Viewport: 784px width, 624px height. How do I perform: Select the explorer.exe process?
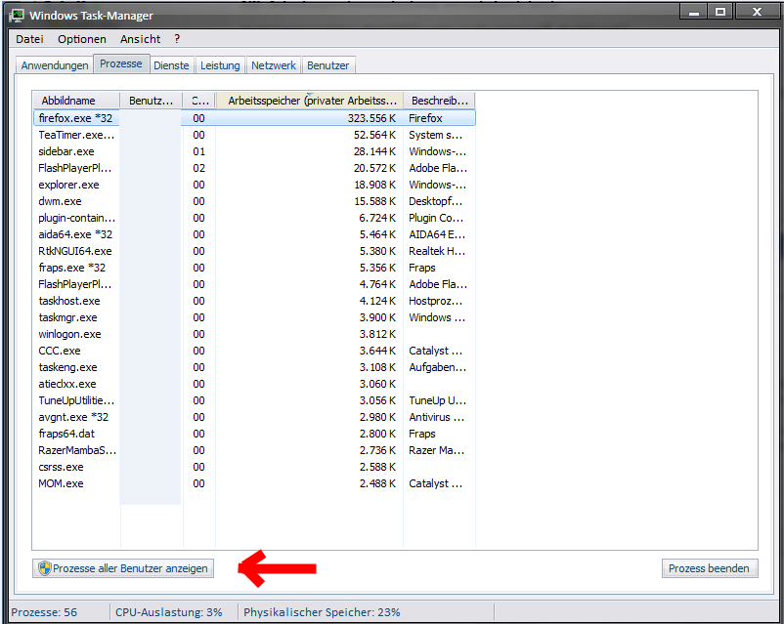pos(254,185)
